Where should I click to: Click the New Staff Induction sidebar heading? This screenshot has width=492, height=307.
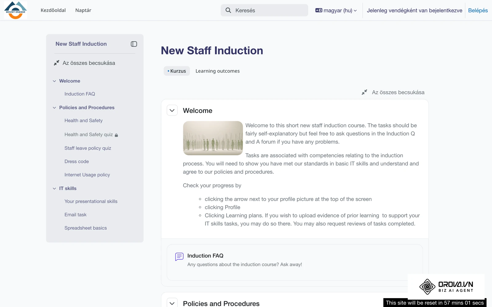pyautogui.click(x=81, y=44)
